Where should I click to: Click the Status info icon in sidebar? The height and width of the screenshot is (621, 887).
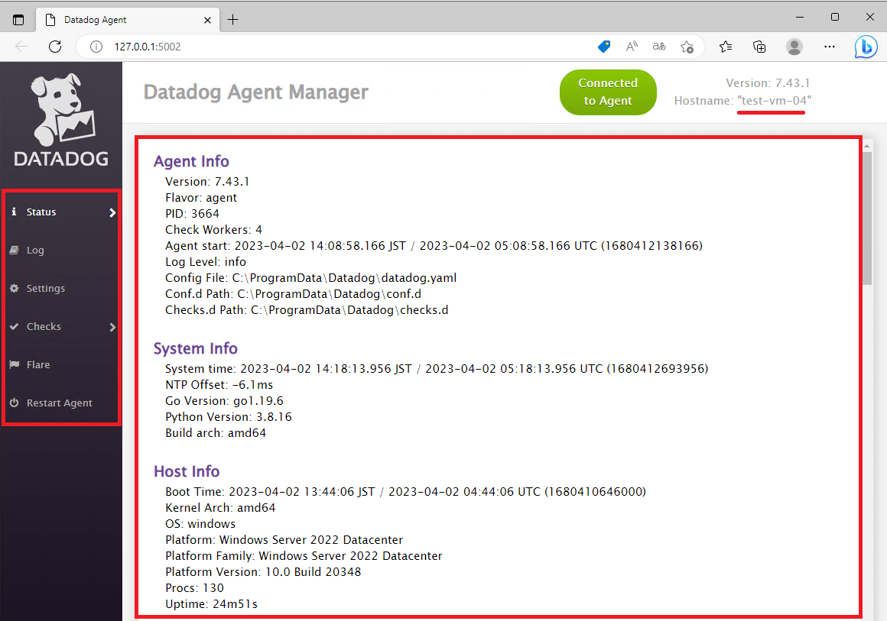pyautogui.click(x=14, y=212)
